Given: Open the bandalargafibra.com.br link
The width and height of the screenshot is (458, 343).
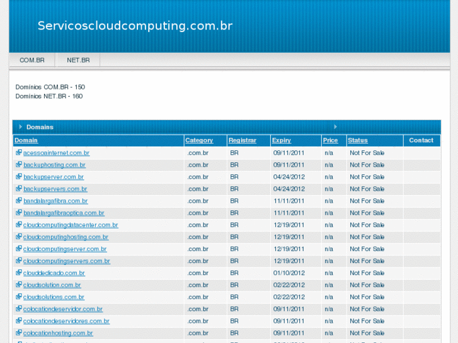Looking at the screenshot, I should [55, 201].
